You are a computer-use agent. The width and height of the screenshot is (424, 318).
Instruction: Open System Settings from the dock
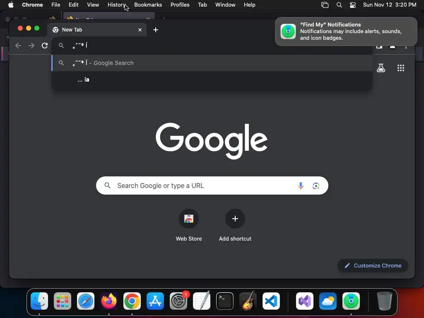click(x=178, y=301)
